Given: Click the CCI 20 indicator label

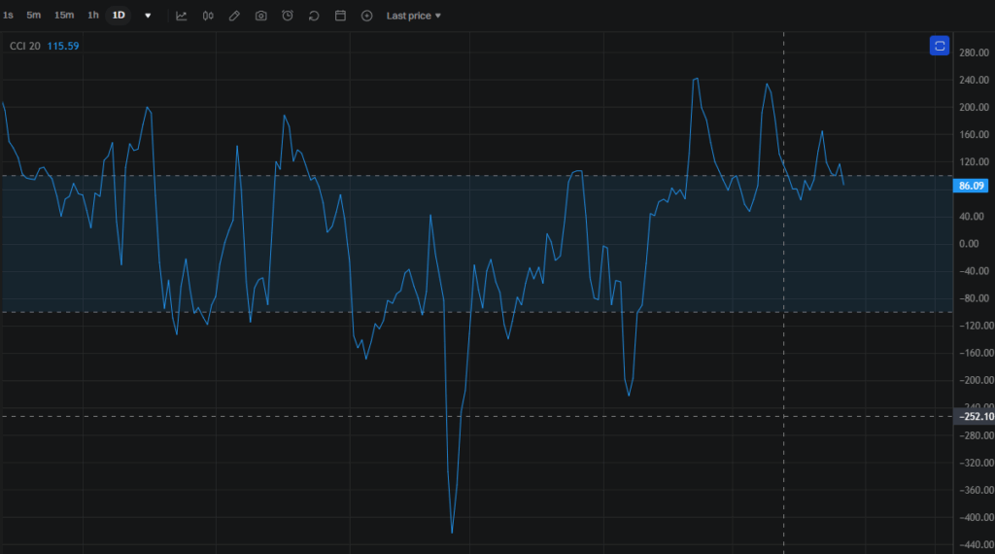Looking at the screenshot, I should (24, 46).
